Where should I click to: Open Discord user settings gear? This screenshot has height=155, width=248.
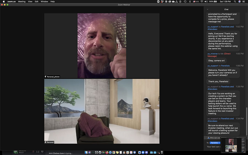pos(42,151)
